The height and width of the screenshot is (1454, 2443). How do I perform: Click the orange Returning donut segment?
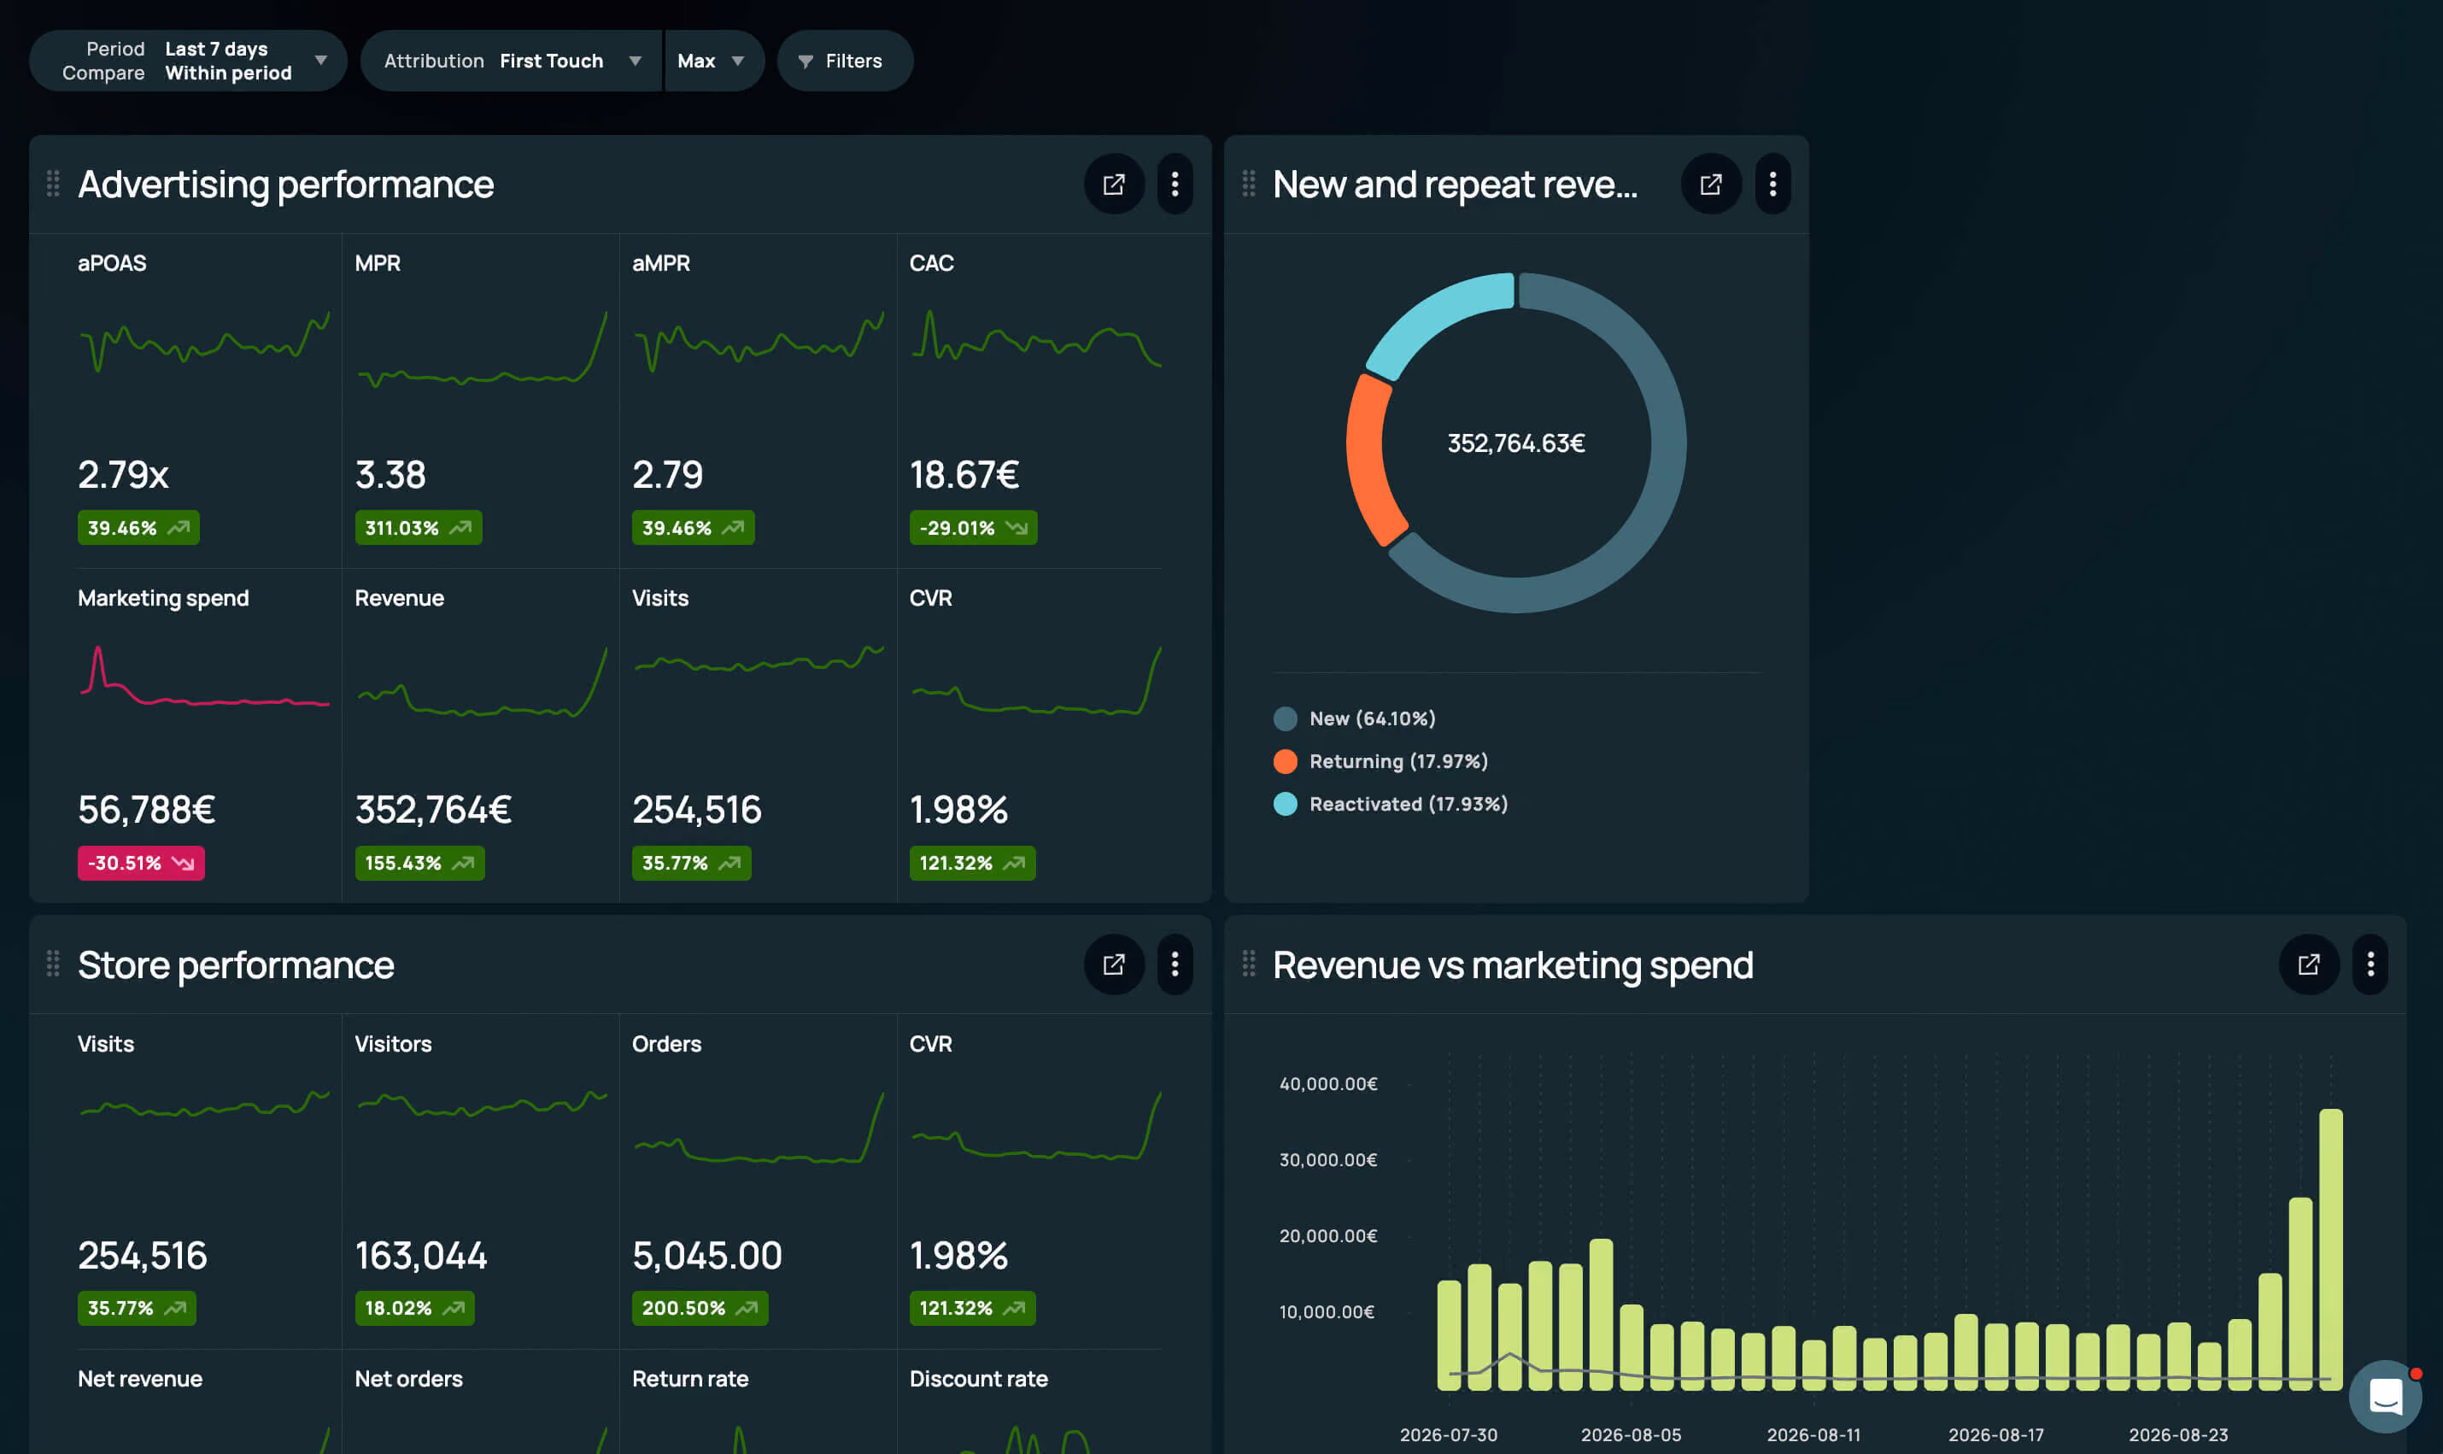click(x=1371, y=460)
